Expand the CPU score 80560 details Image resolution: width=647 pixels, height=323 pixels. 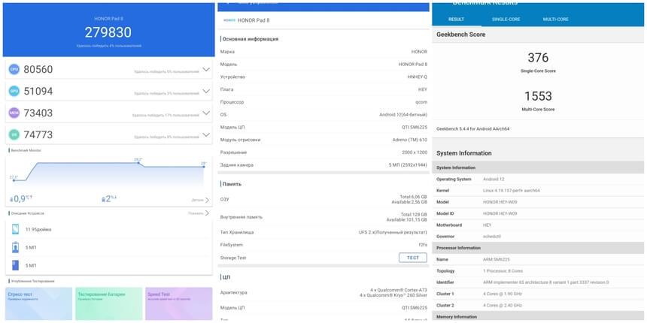coord(206,69)
